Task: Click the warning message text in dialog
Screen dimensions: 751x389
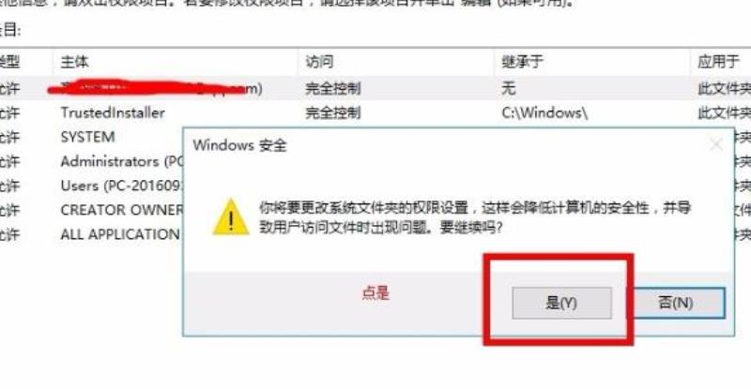Action: coord(475,217)
